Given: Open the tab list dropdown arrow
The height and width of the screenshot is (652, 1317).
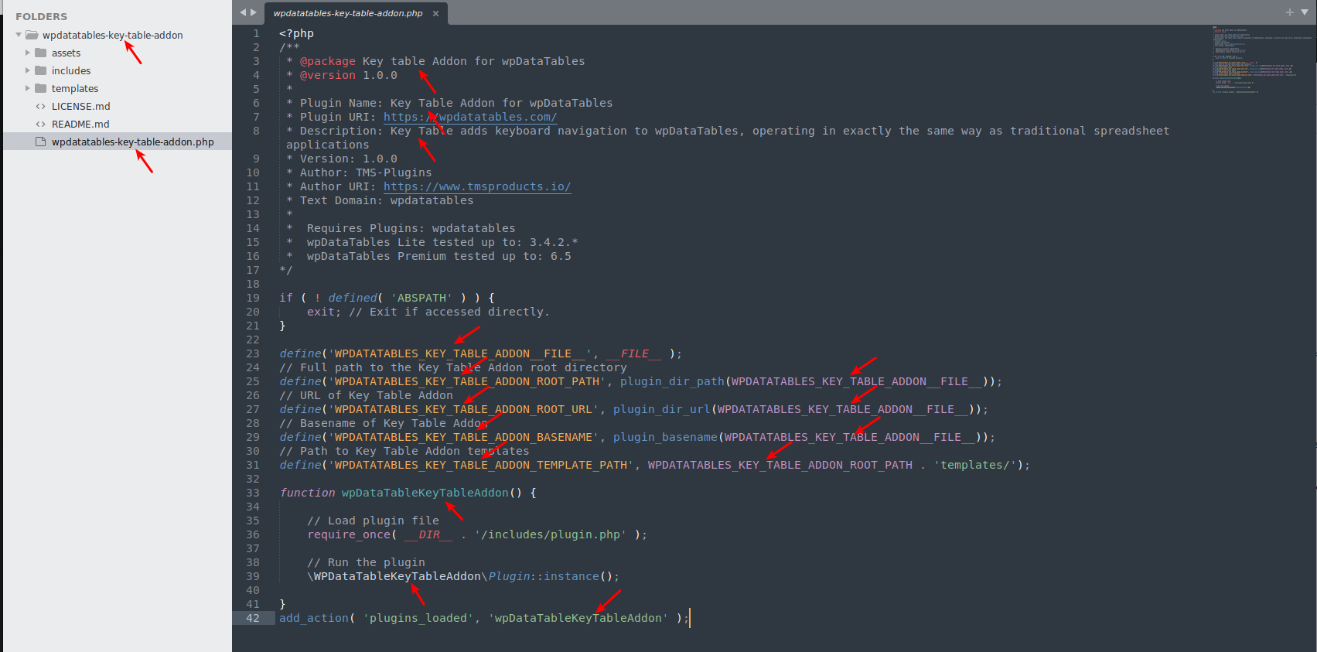Looking at the screenshot, I should coord(1304,12).
